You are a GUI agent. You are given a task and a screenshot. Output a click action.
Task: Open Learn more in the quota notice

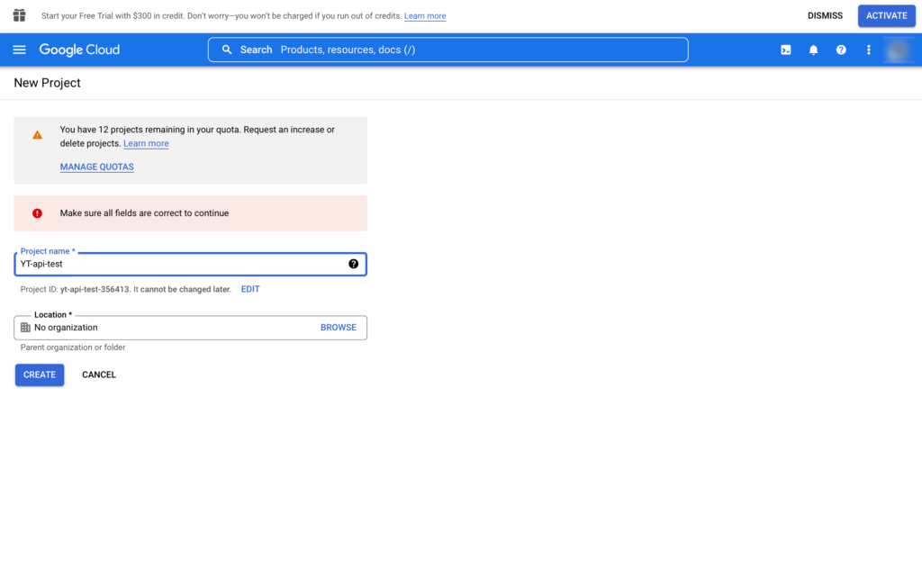(x=146, y=144)
